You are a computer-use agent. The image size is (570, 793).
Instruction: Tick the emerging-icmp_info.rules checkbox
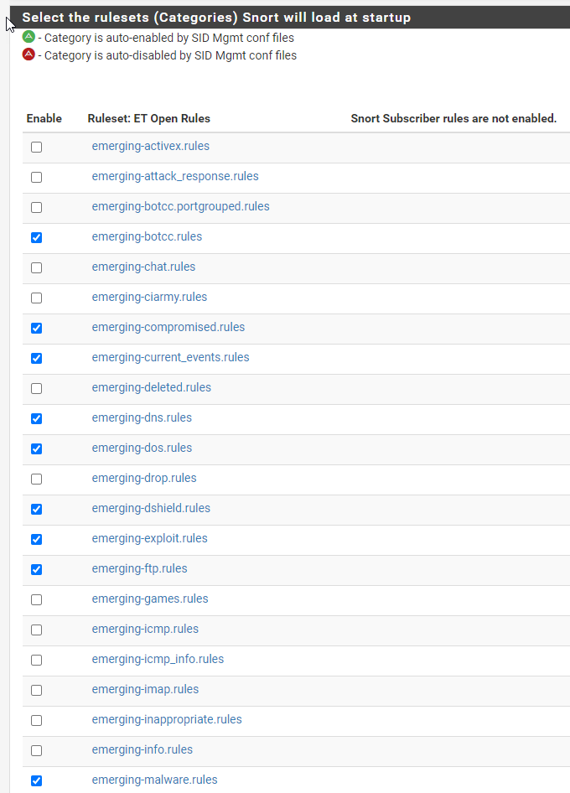pyautogui.click(x=36, y=661)
